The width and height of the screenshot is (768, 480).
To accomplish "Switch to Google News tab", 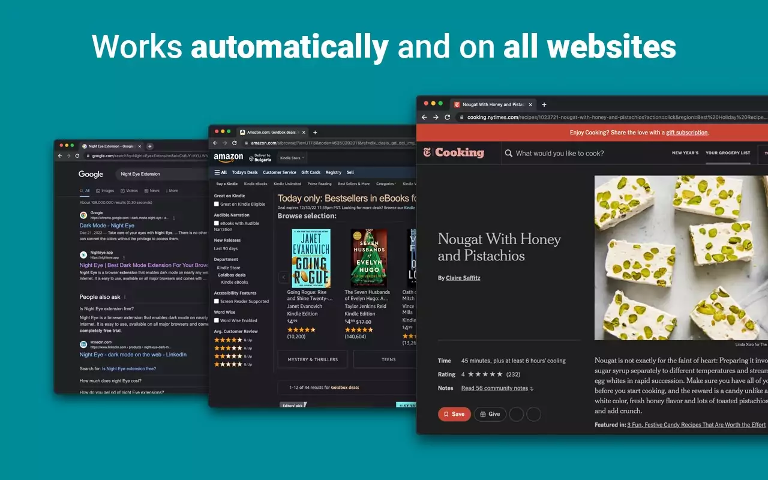I will [152, 191].
